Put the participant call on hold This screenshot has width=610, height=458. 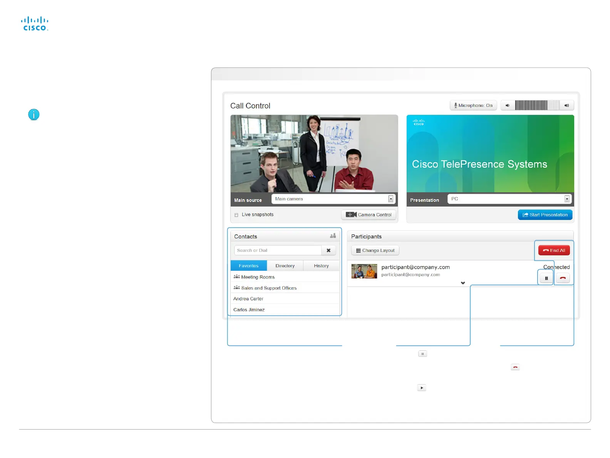click(x=546, y=278)
